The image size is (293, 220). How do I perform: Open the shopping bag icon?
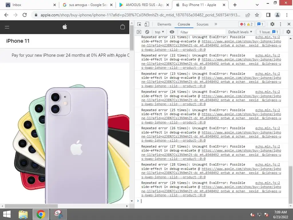pyautogui.click(x=122, y=27)
